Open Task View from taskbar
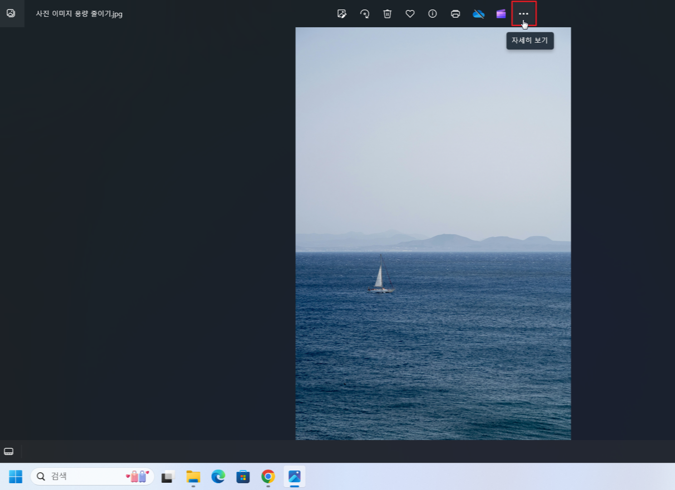This screenshot has width=675, height=490. [168, 476]
